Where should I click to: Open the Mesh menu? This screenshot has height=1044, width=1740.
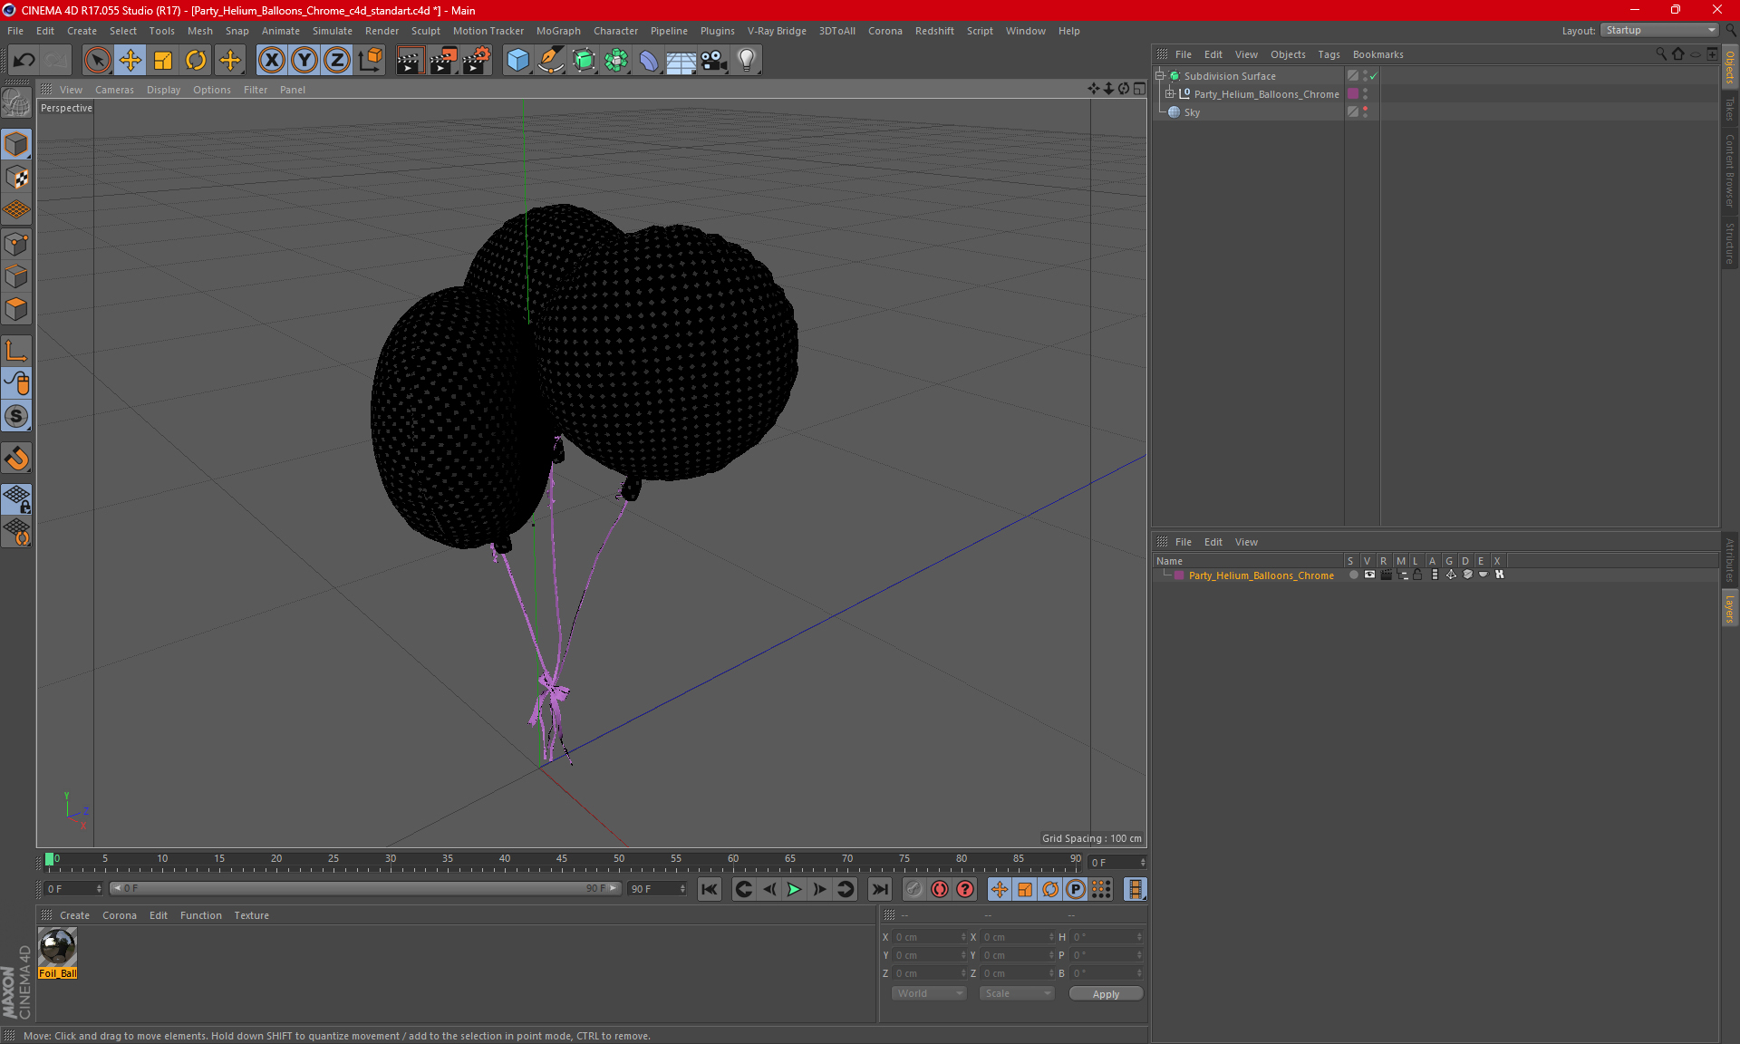[x=199, y=31]
